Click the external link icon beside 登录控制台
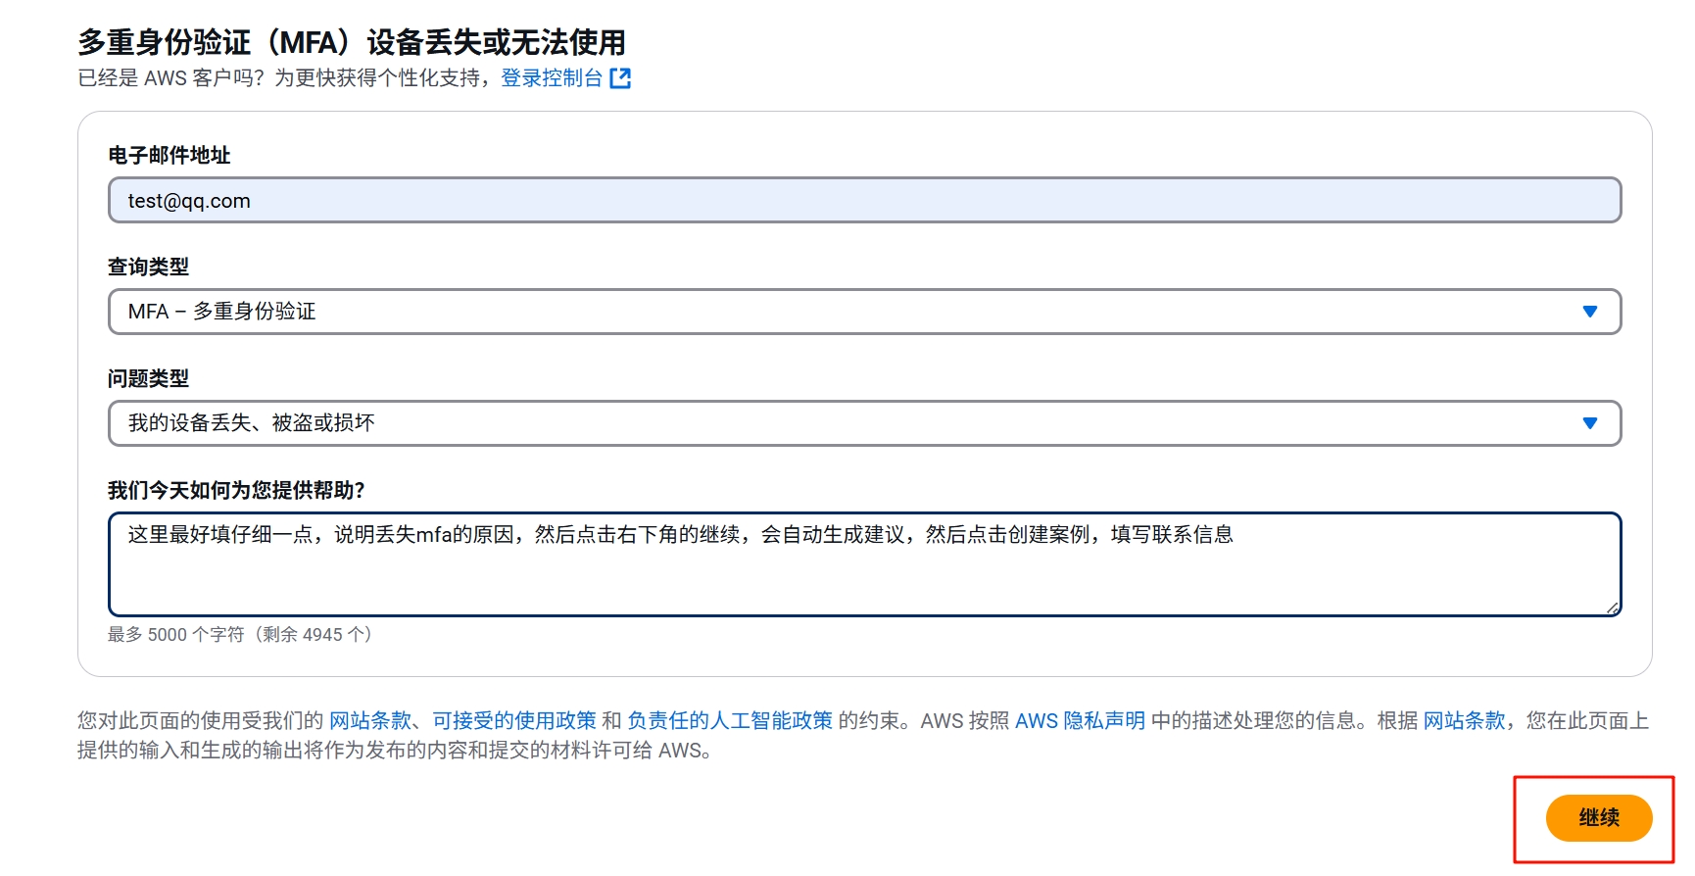The width and height of the screenshot is (1695, 876). 620,78
